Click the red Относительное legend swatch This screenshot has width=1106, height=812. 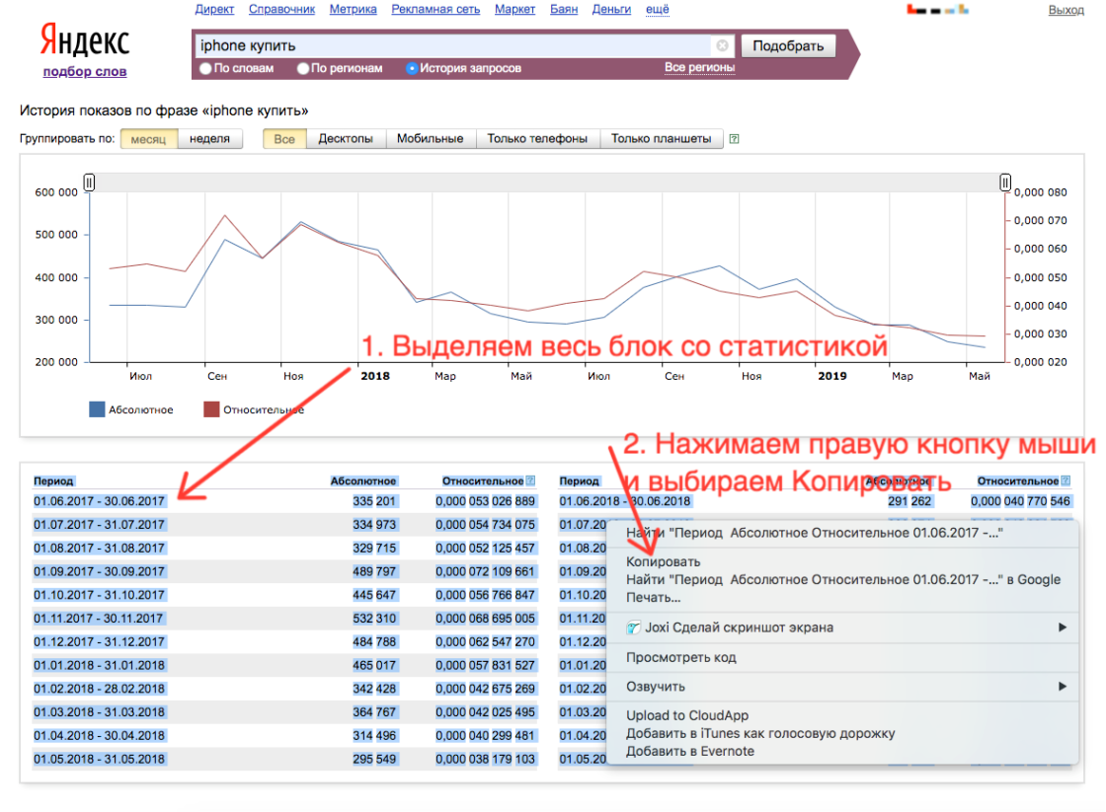pos(211,409)
